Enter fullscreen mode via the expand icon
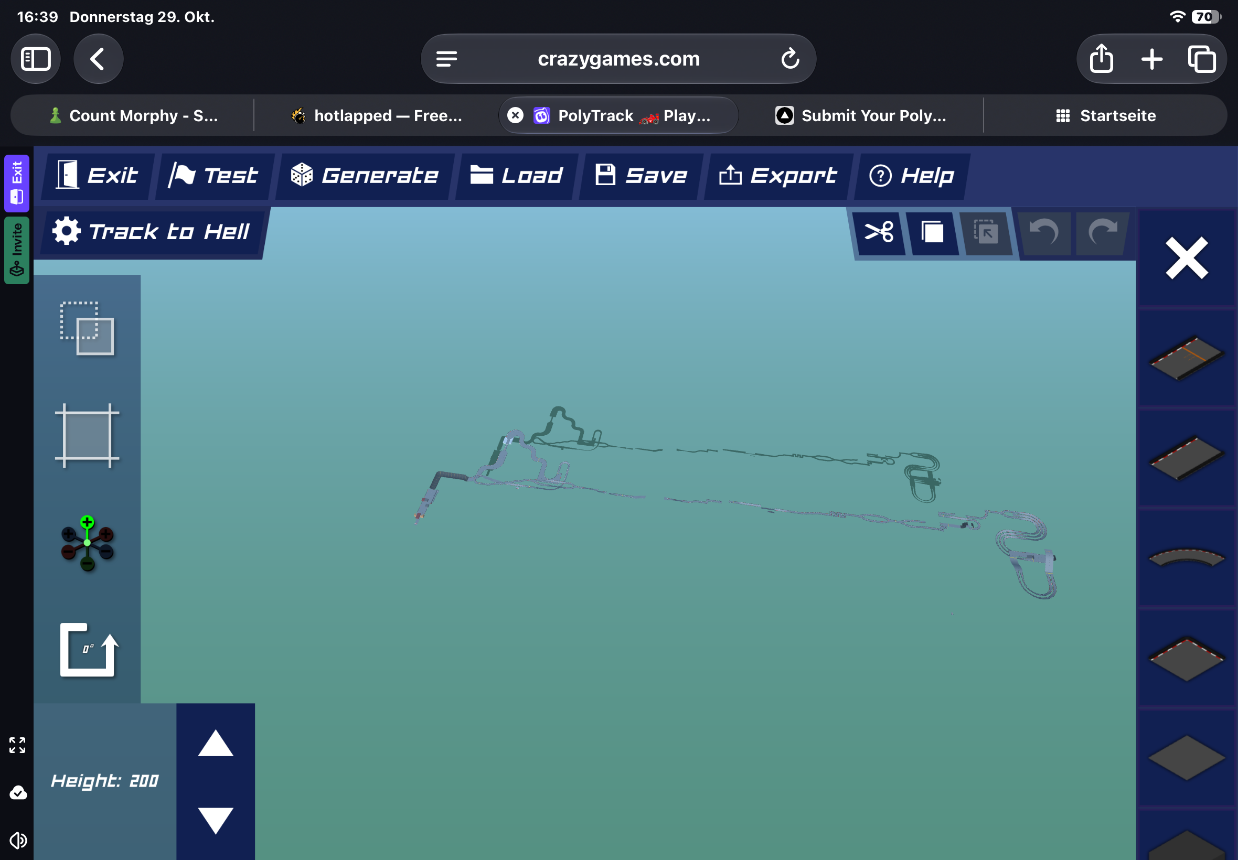 pyautogui.click(x=17, y=745)
